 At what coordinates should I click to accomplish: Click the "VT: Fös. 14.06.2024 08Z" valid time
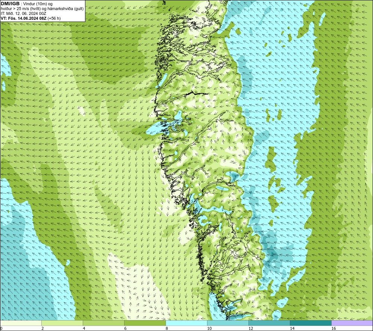[23, 18]
